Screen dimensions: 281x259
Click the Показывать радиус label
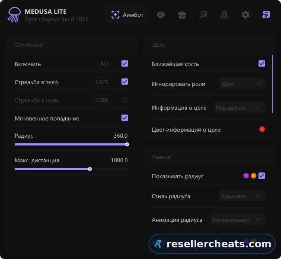coord(178,177)
